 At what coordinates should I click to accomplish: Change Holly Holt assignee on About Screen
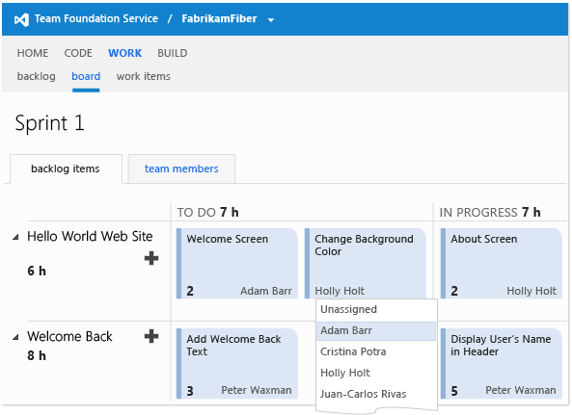(x=531, y=291)
